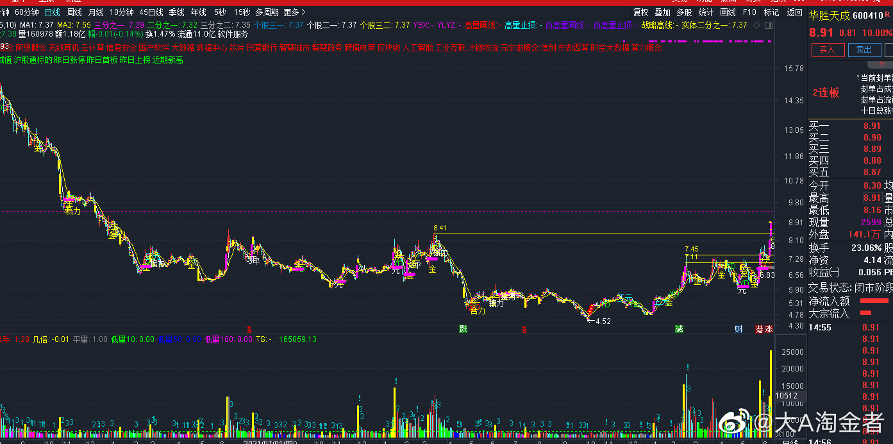The image size is (893, 444).
Task: Click the 昨日涨停 green tag
Action: point(70,60)
